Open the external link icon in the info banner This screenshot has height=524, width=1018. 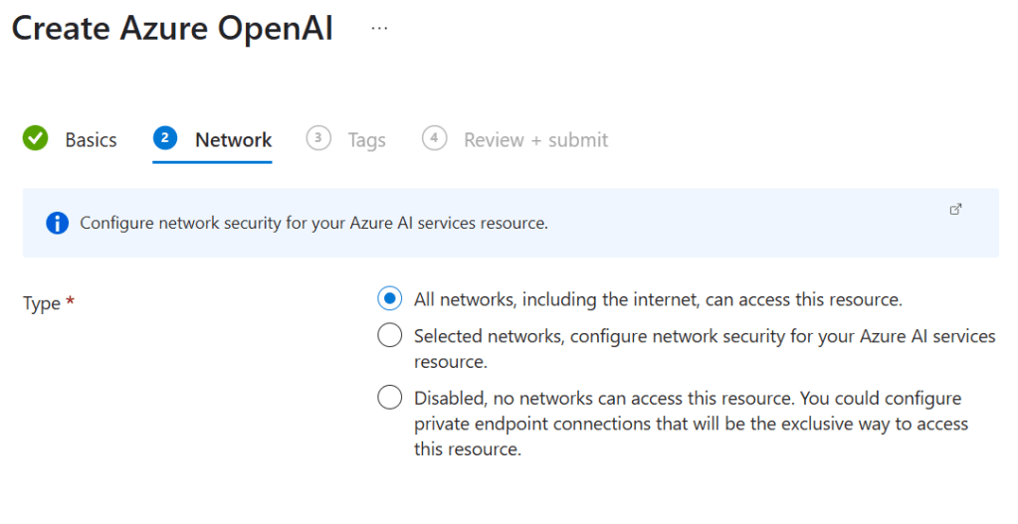pos(955,210)
